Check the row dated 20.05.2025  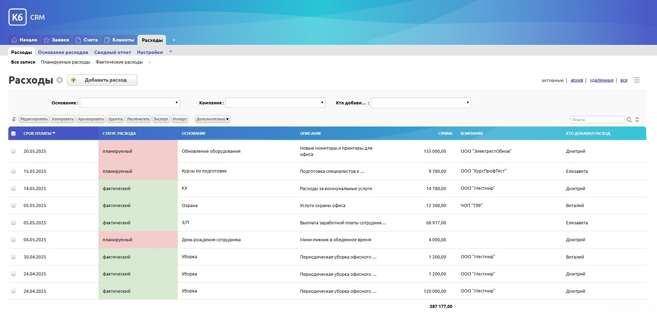pos(14,151)
